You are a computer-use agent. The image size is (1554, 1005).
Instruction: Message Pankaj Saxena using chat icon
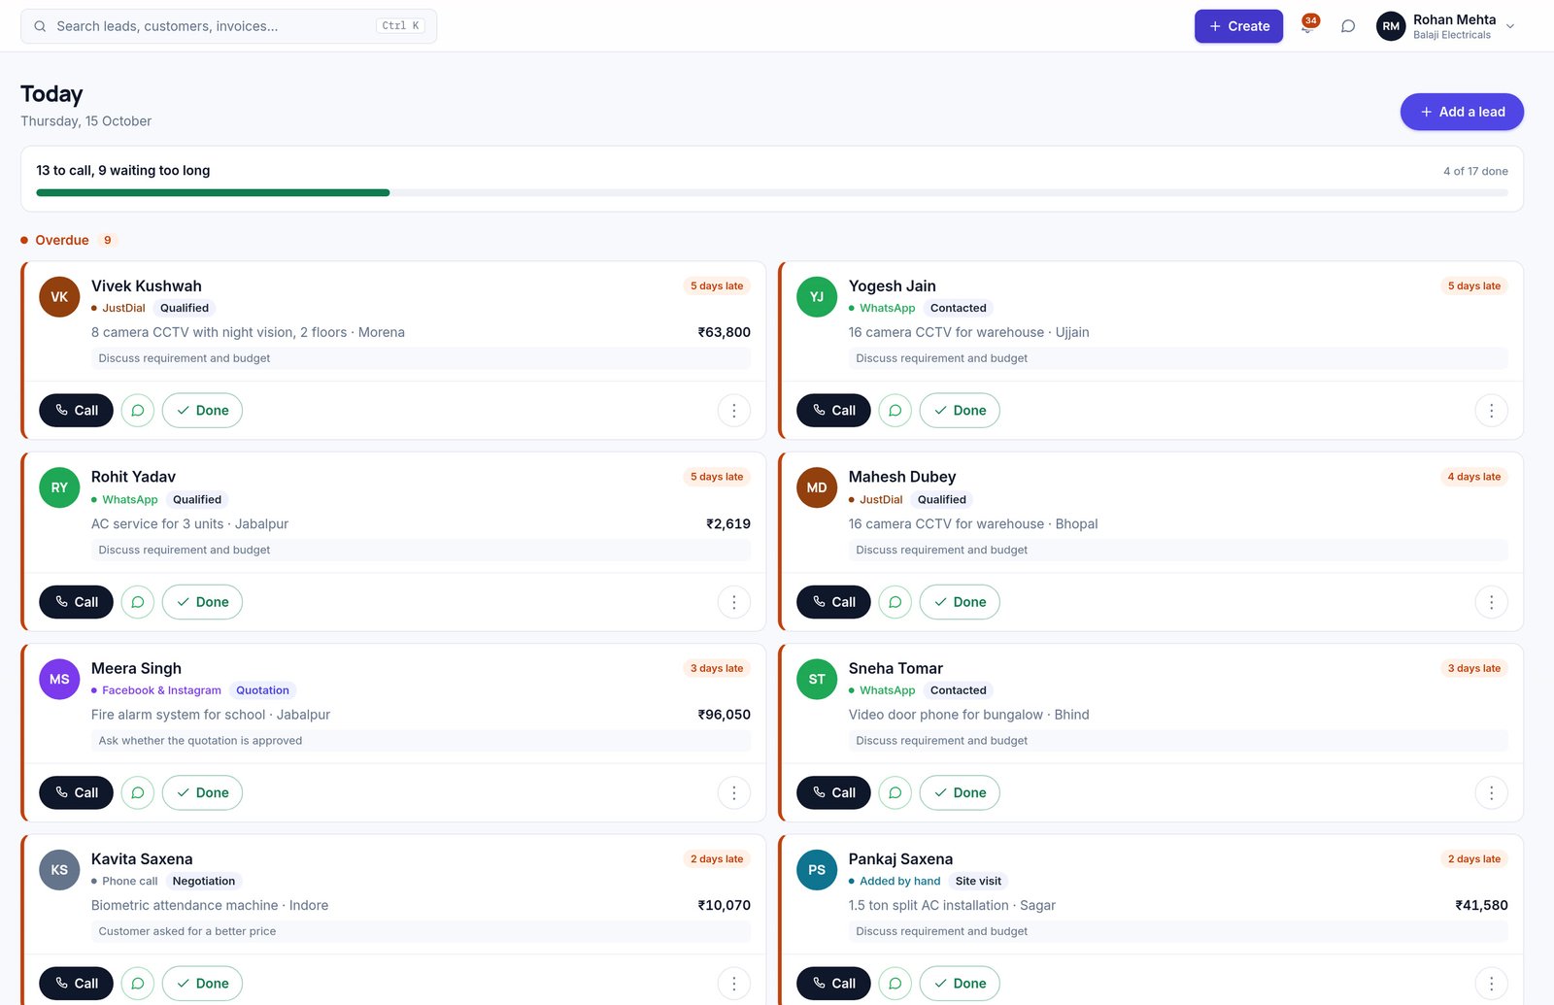pos(895,984)
